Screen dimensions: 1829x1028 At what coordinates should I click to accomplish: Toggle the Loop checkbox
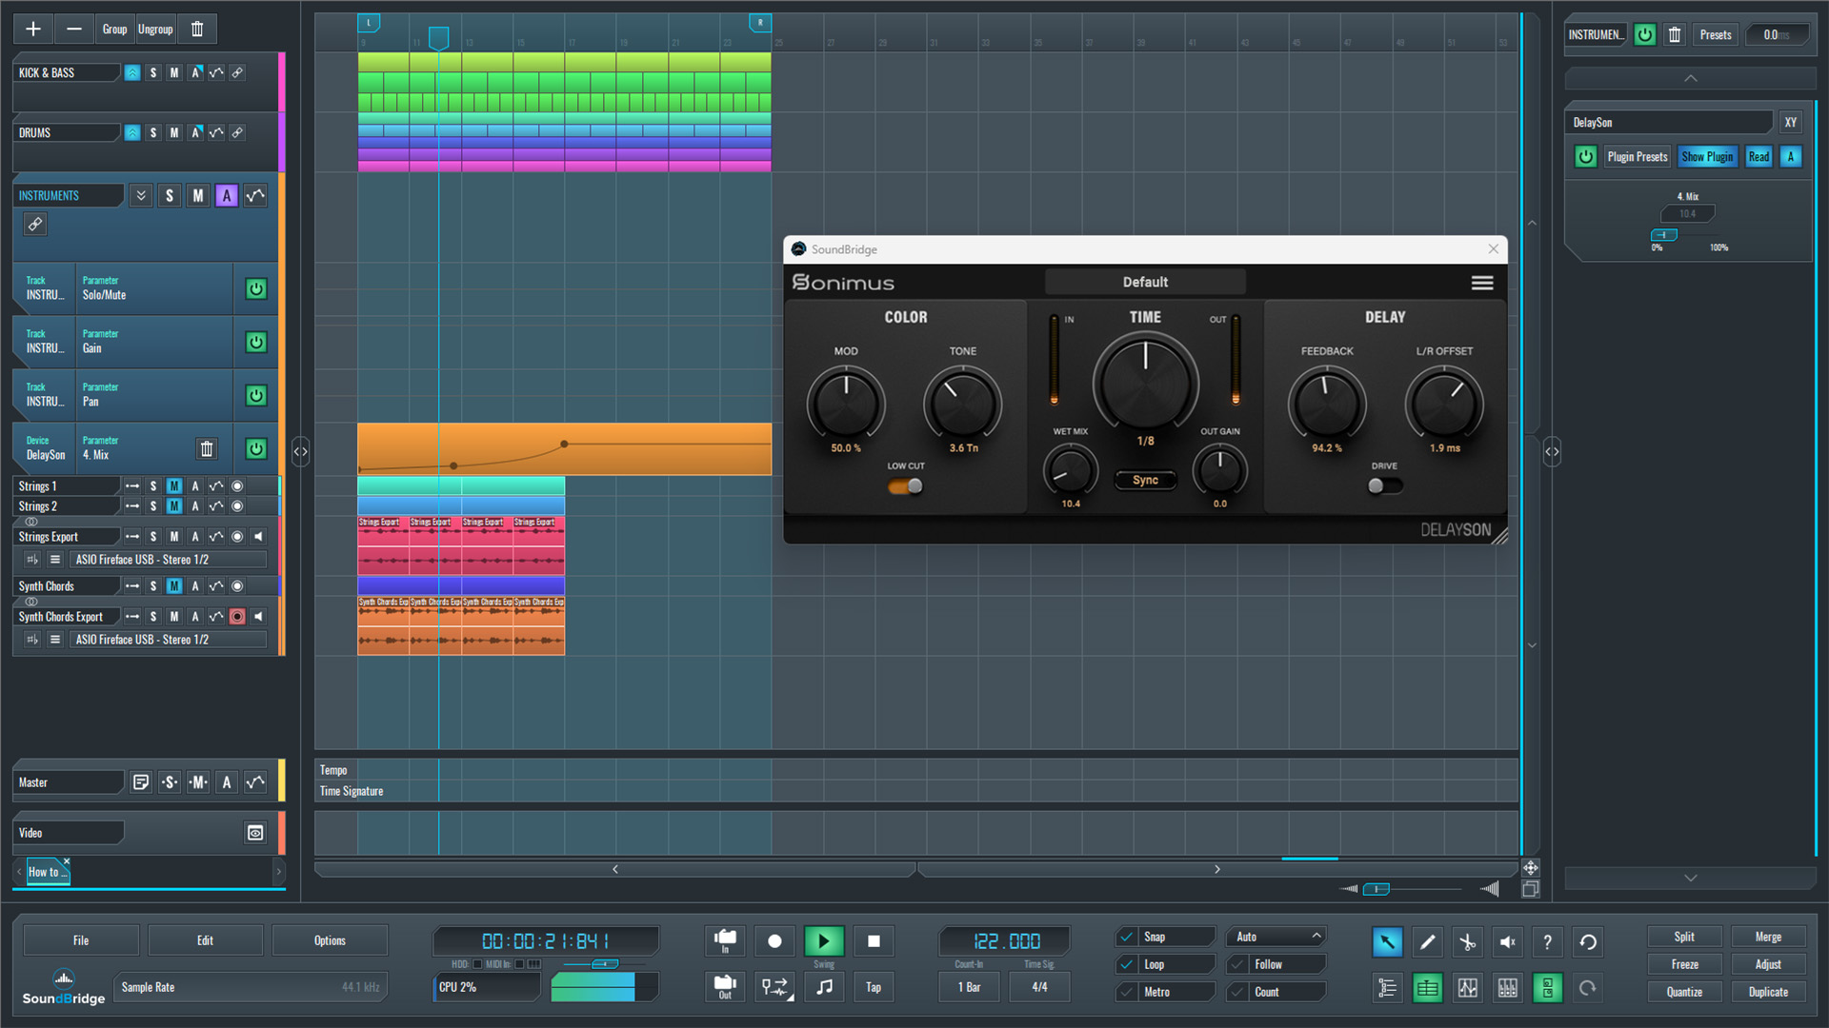tap(1127, 964)
